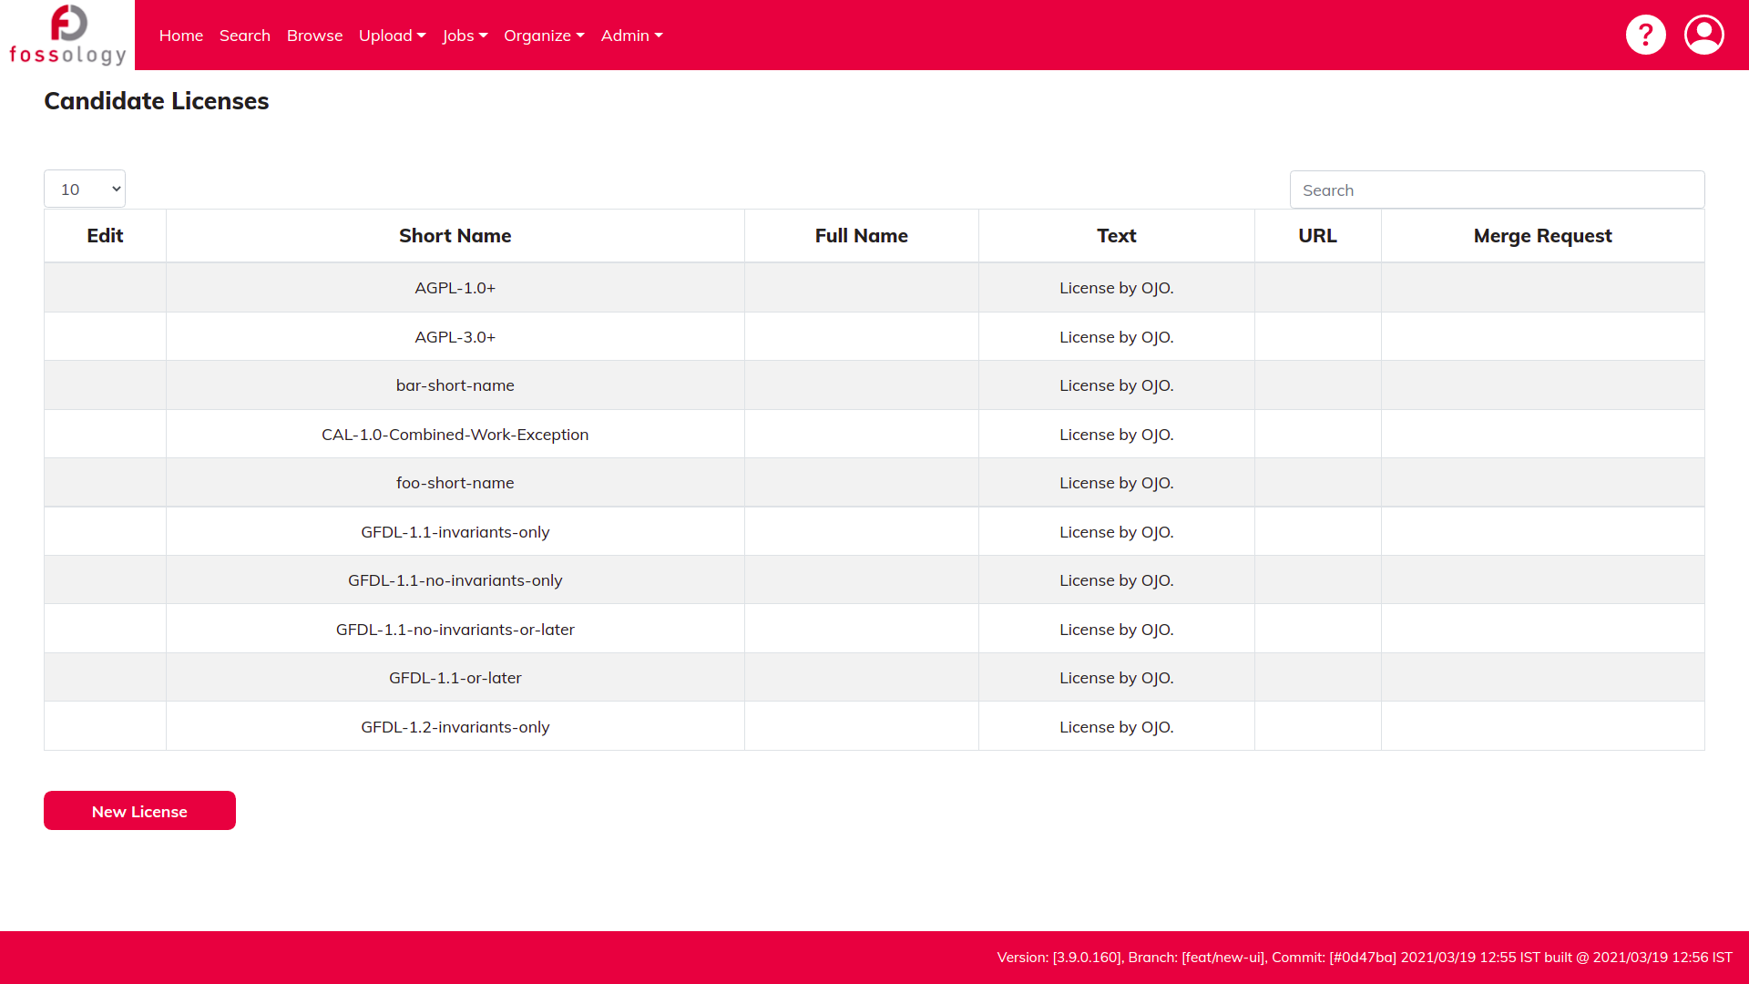This screenshot has width=1749, height=984.
Task: Expand the Admin dropdown menu
Action: point(632,36)
